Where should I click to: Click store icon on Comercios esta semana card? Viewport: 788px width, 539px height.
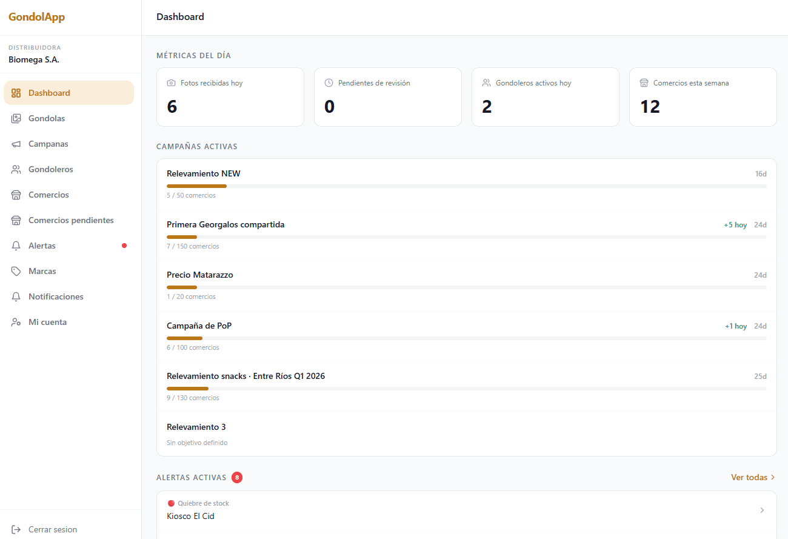point(644,83)
